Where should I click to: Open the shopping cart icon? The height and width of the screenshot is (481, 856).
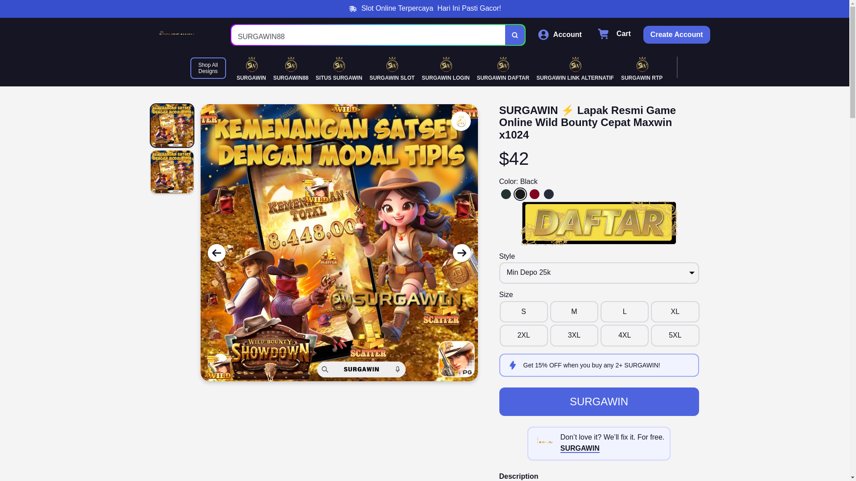click(603, 34)
